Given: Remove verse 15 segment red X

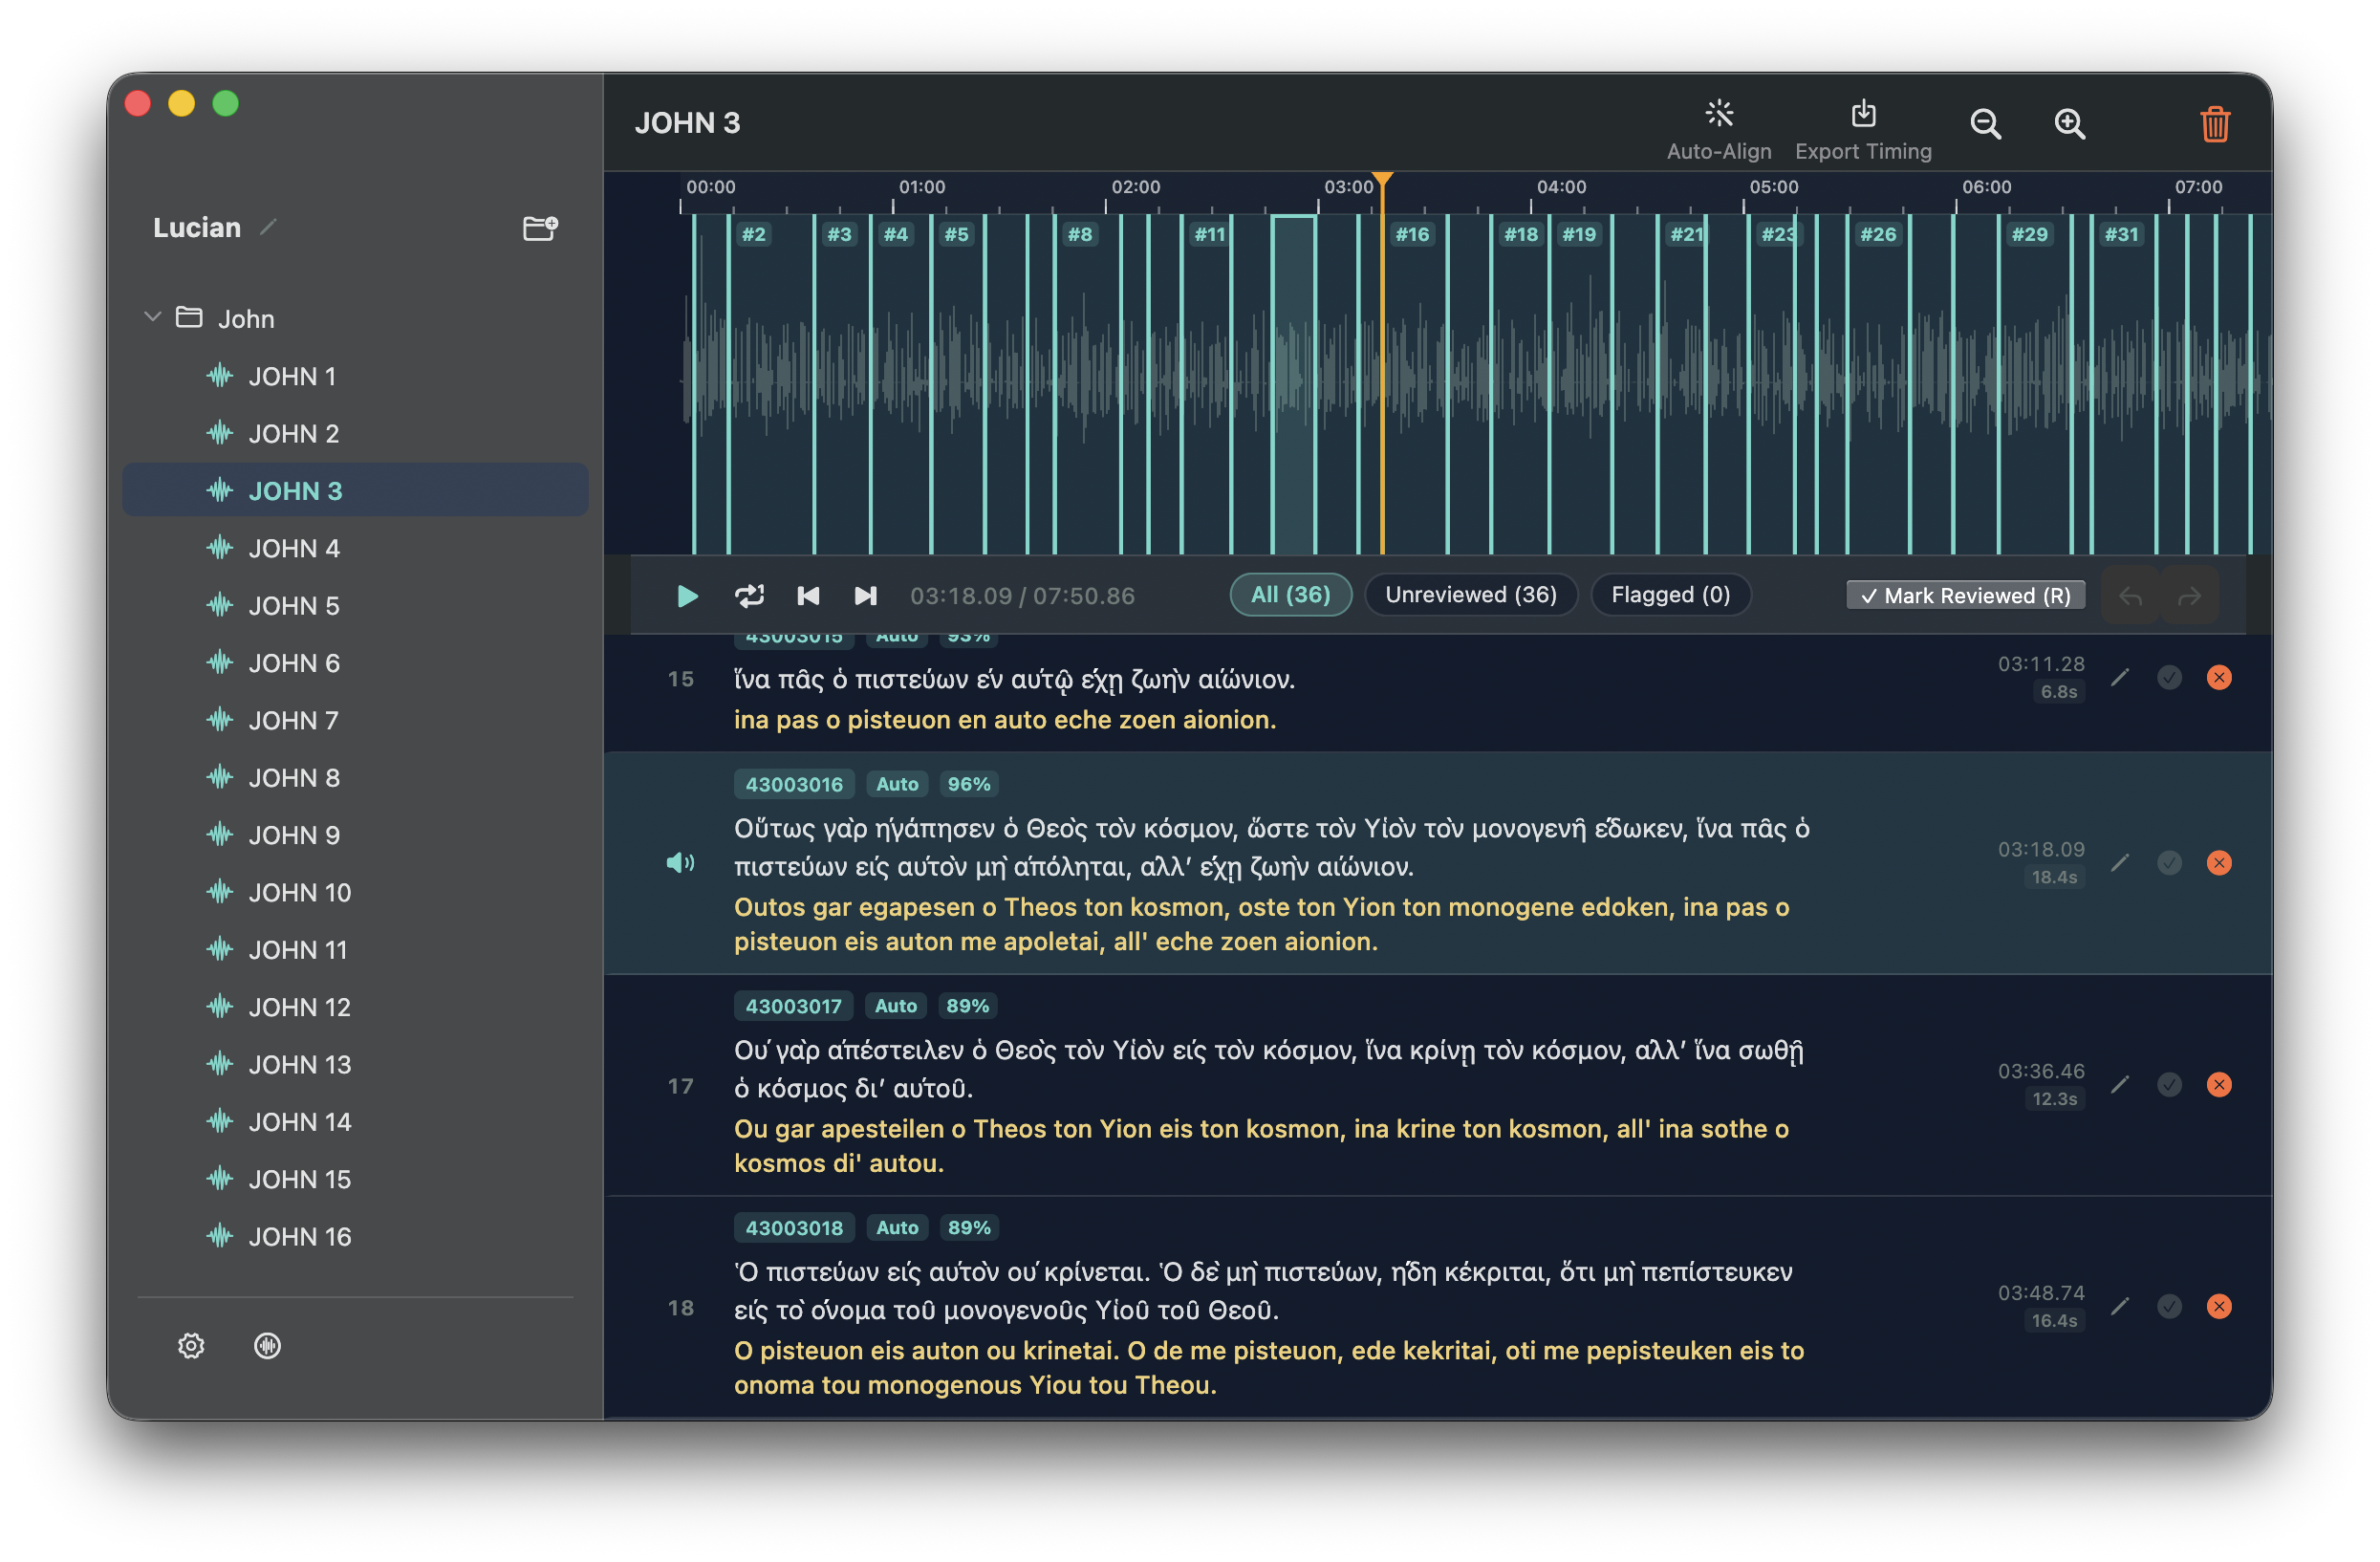Looking at the screenshot, I should pyautogui.click(x=2219, y=678).
